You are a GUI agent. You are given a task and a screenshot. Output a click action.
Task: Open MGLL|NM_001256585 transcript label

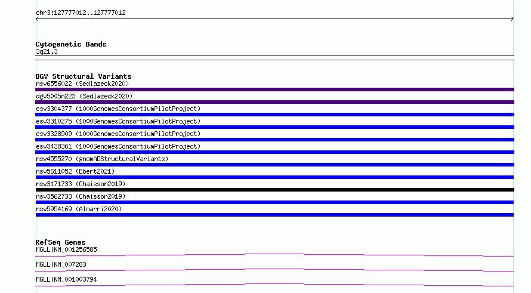point(66,249)
